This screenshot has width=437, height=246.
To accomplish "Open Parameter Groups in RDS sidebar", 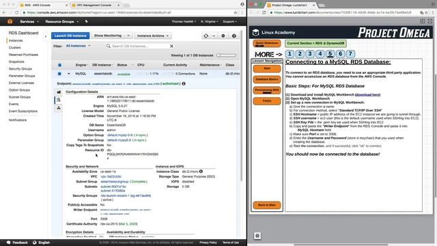I will tap(22, 76).
